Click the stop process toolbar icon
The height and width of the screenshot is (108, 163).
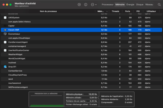point(79,5)
